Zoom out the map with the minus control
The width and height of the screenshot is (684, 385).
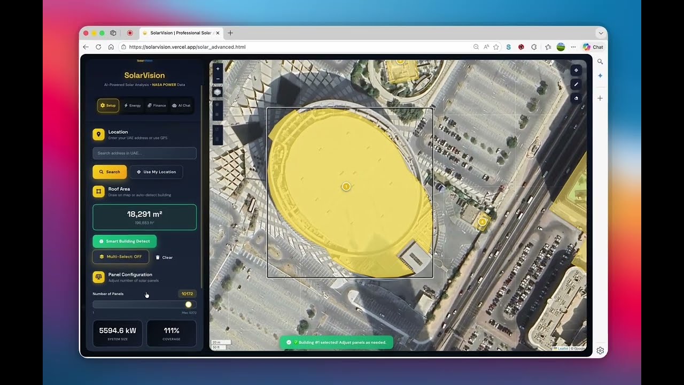[217, 79]
